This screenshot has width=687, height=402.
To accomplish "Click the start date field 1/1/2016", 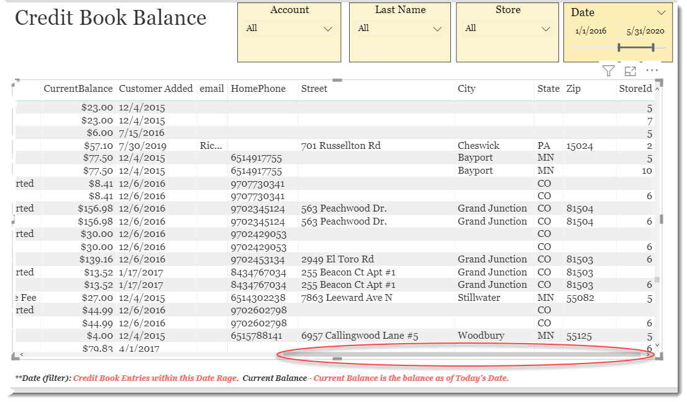I will [591, 30].
